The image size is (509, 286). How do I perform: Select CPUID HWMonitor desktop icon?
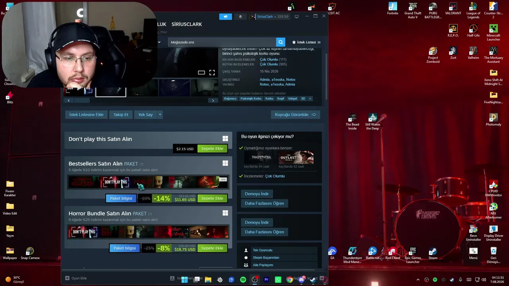493,189
